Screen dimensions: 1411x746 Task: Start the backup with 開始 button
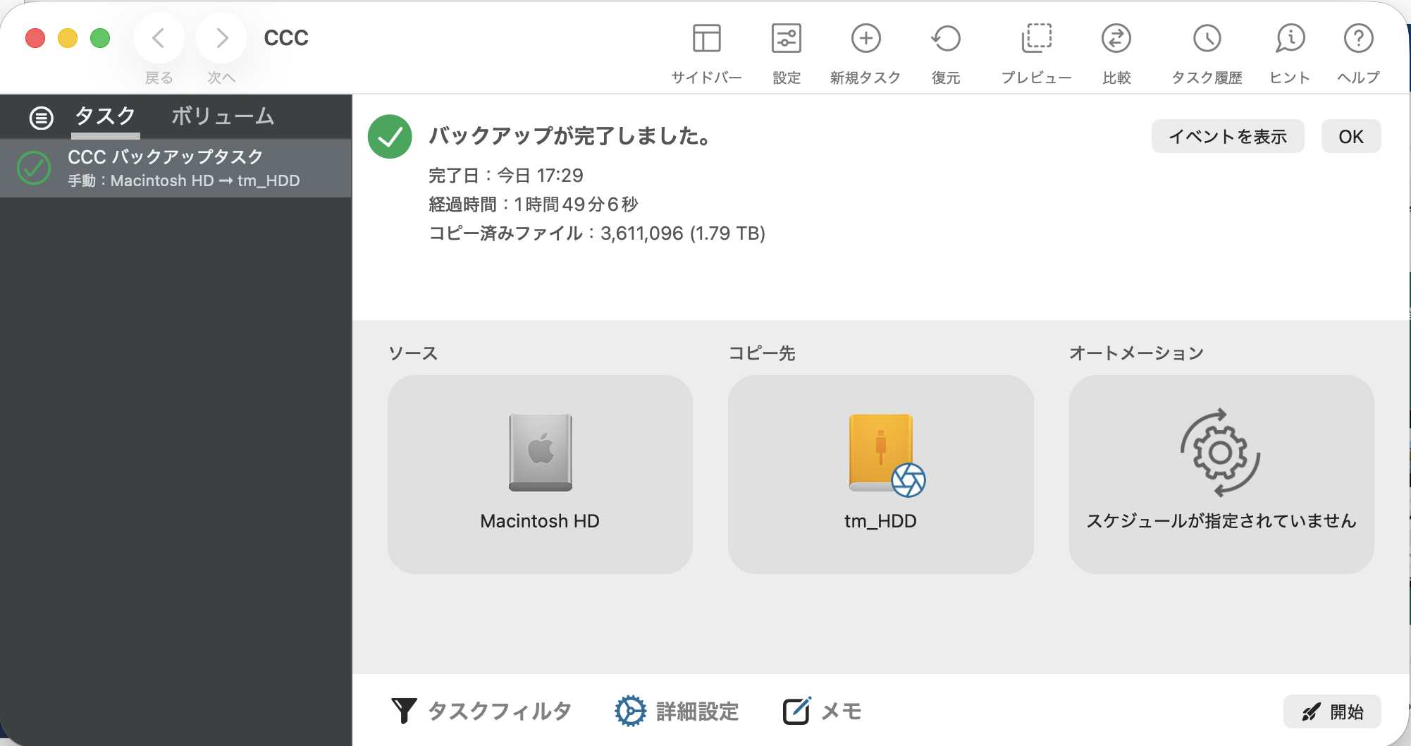tap(1331, 711)
